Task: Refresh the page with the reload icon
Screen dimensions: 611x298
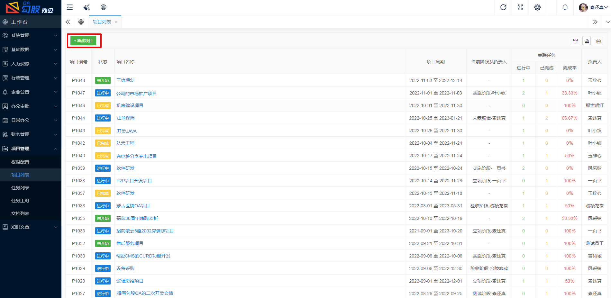Action: point(503,7)
